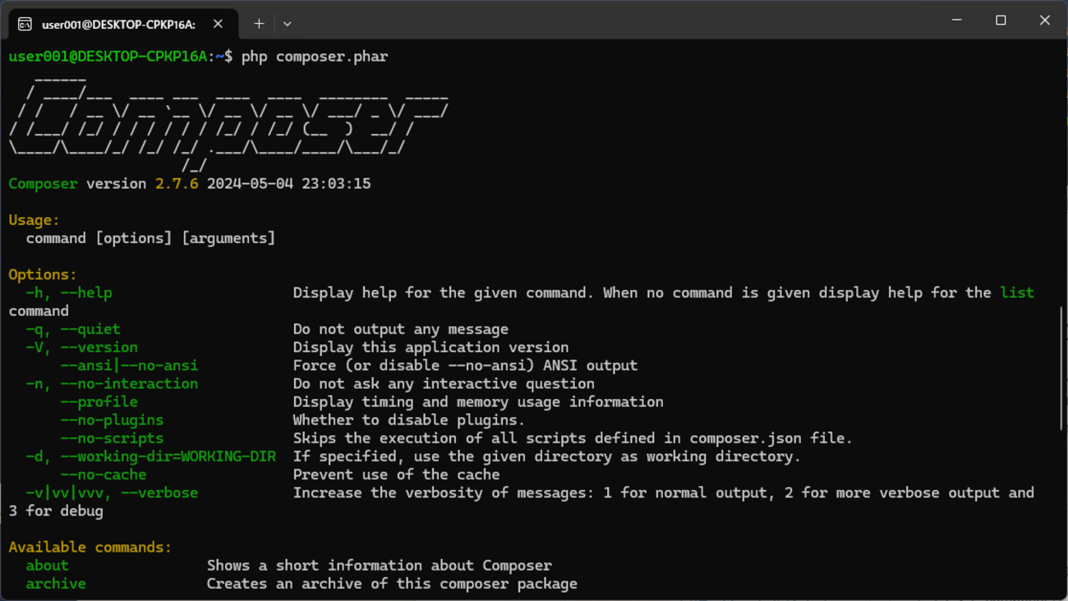
Task: Click the version number 2.7.6
Action: pos(177,184)
